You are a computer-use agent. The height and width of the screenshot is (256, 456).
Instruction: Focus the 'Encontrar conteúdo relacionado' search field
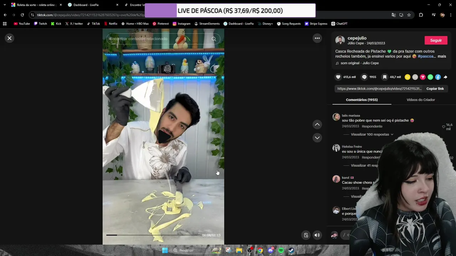coord(157,39)
